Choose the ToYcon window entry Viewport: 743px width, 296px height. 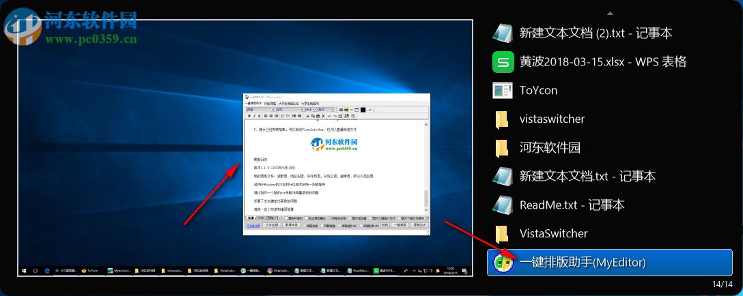click(x=609, y=90)
